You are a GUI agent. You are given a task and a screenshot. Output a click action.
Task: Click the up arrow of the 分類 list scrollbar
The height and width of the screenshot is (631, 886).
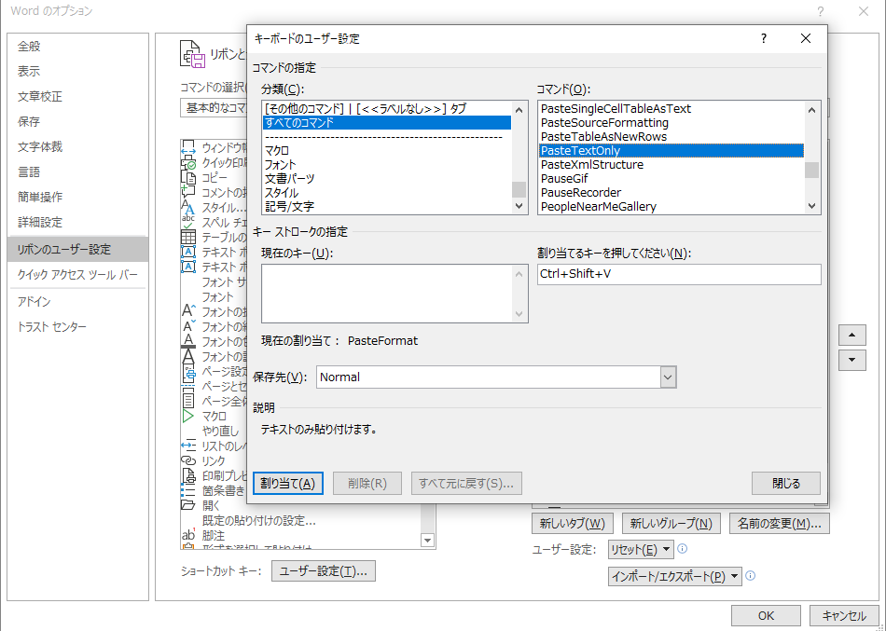pos(519,110)
